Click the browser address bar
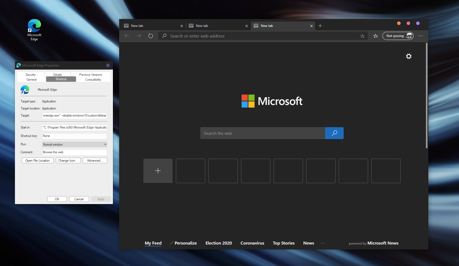Image resolution: width=459 pixels, height=266 pixels. click(x=263, y=36)
